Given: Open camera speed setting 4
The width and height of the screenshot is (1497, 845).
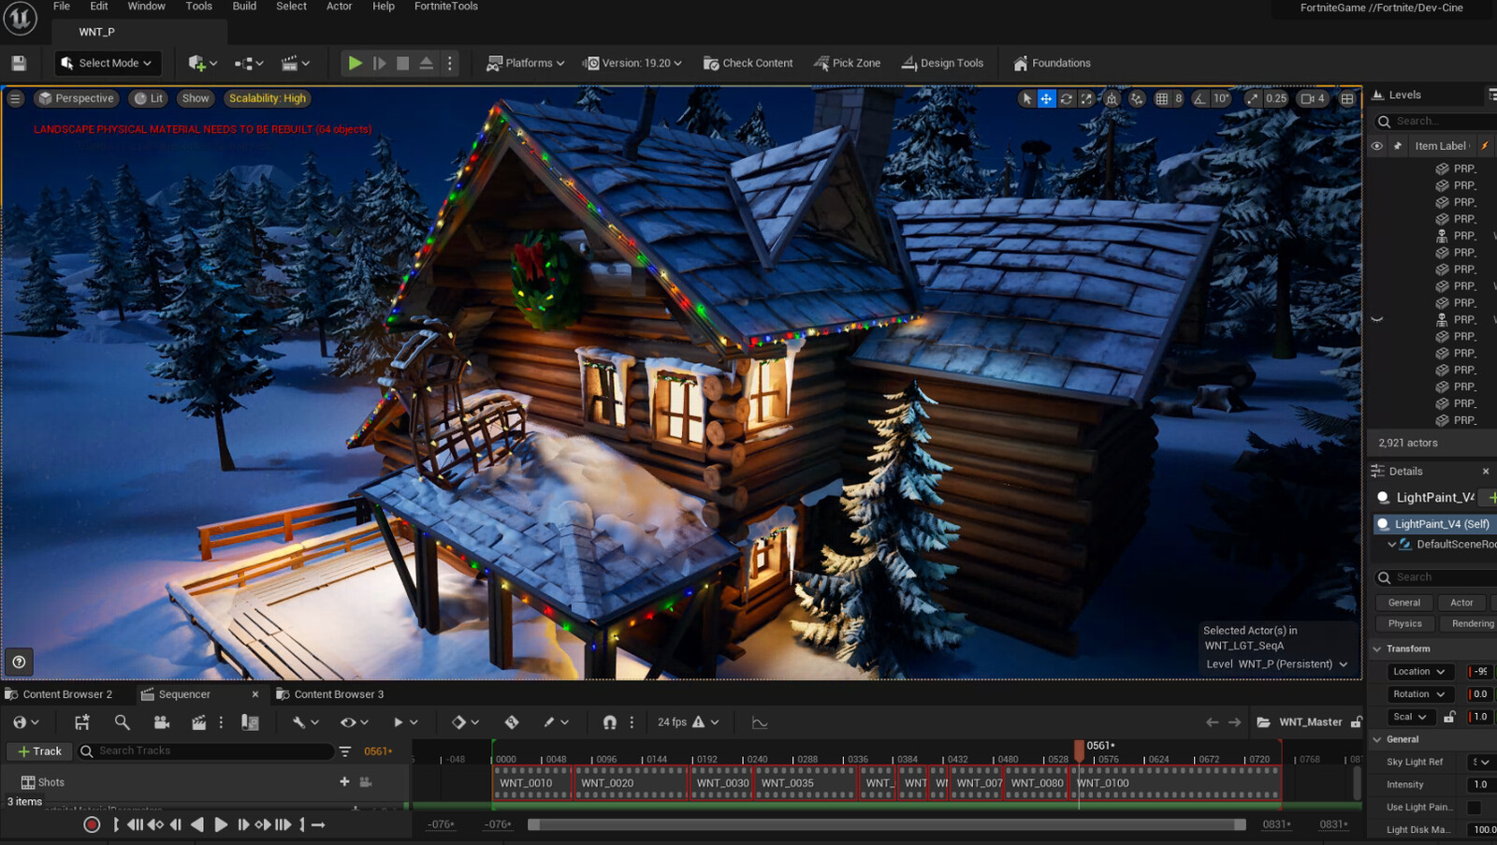Looking at the screenshot, I should 1313,98.
